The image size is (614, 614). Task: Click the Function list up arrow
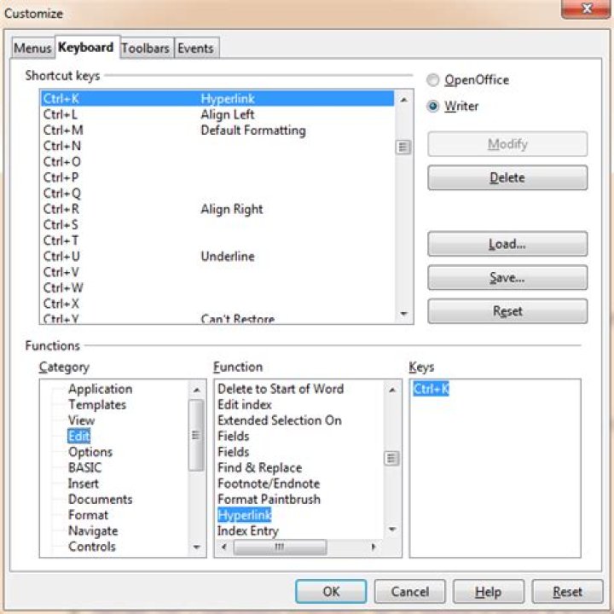[392, 390]
